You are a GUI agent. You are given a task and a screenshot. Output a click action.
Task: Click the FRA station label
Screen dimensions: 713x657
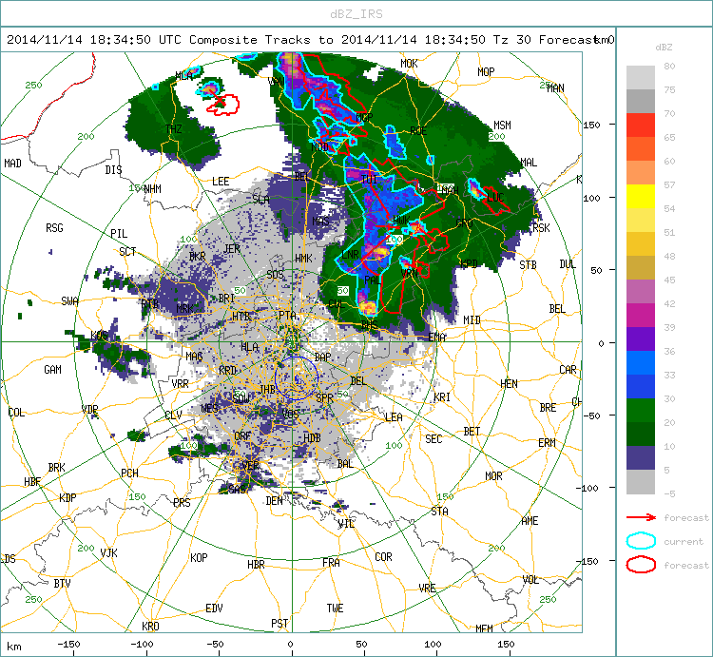[x=331, y=563]
